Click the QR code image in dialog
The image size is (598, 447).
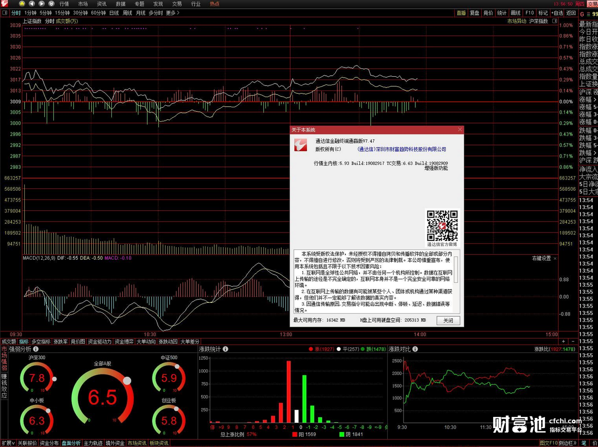click(x=442, y=226)
